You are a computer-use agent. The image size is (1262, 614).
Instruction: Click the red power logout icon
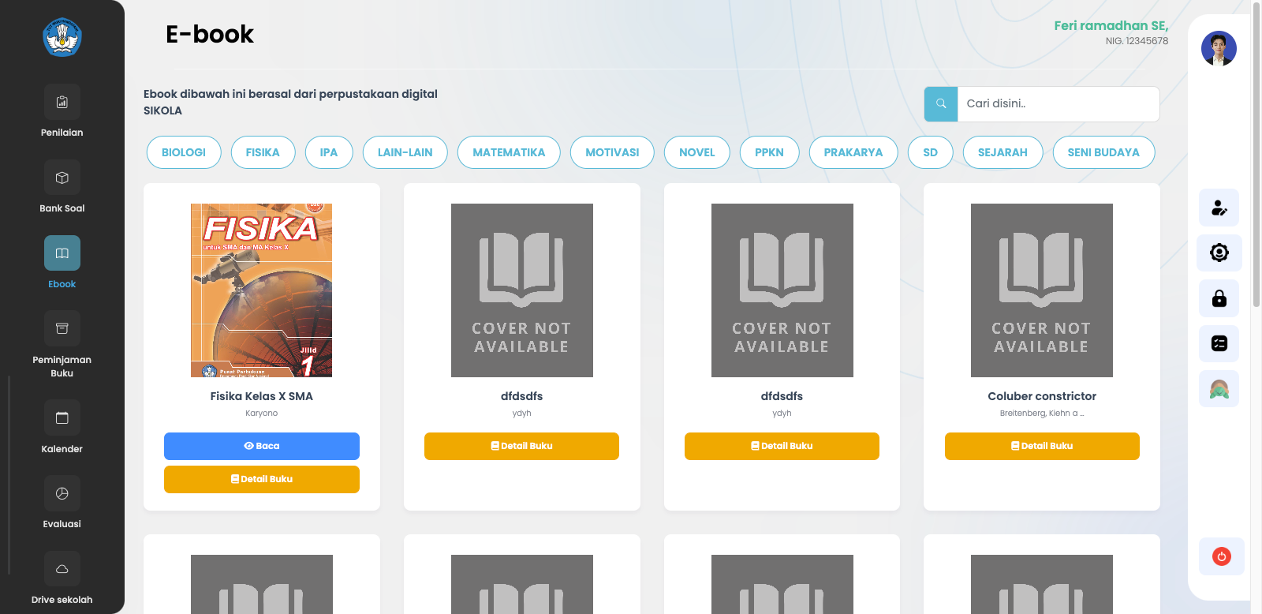1221,556
